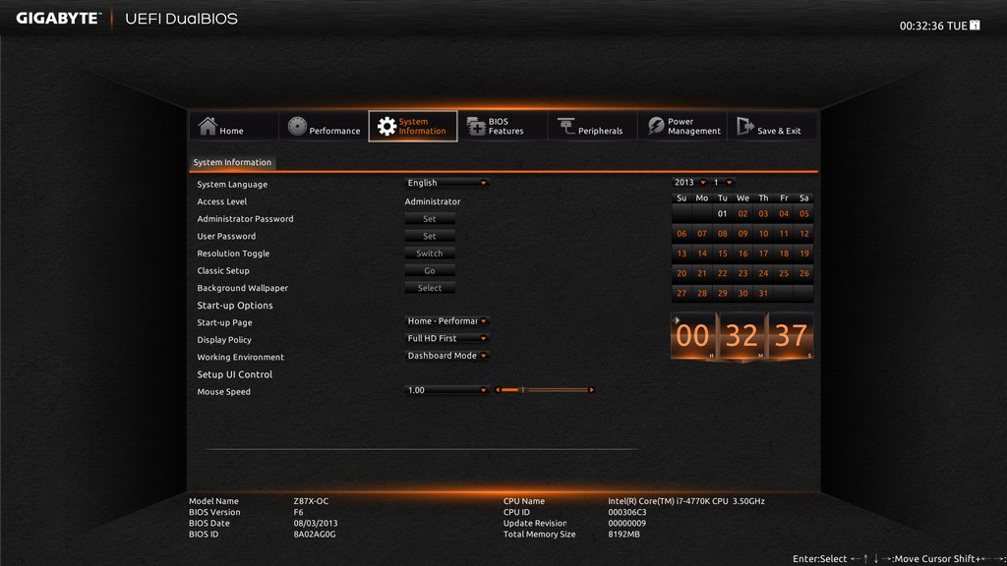Viewport: 1007px width, 566px height.
Task: Select day 26 in the calendar
Action: 804,273
